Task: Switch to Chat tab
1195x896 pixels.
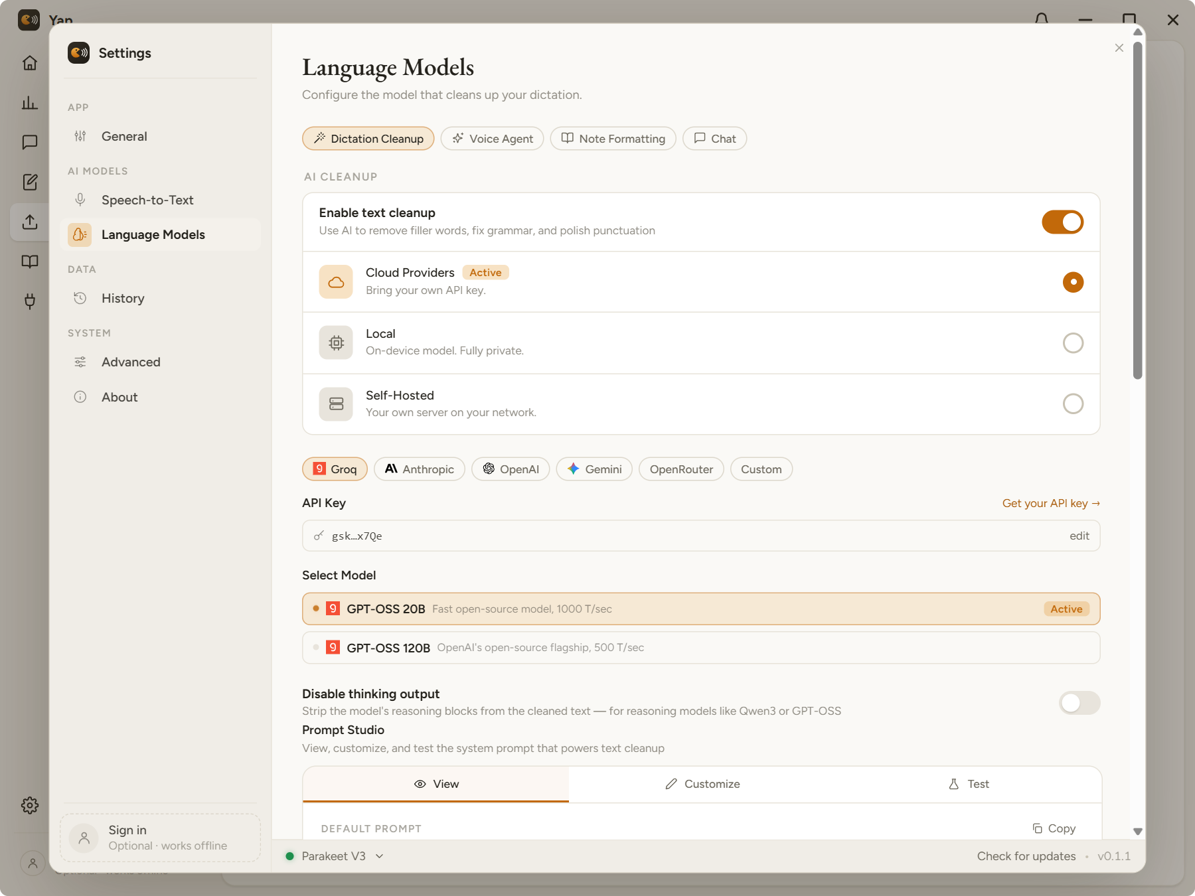Action: [715, 139]
